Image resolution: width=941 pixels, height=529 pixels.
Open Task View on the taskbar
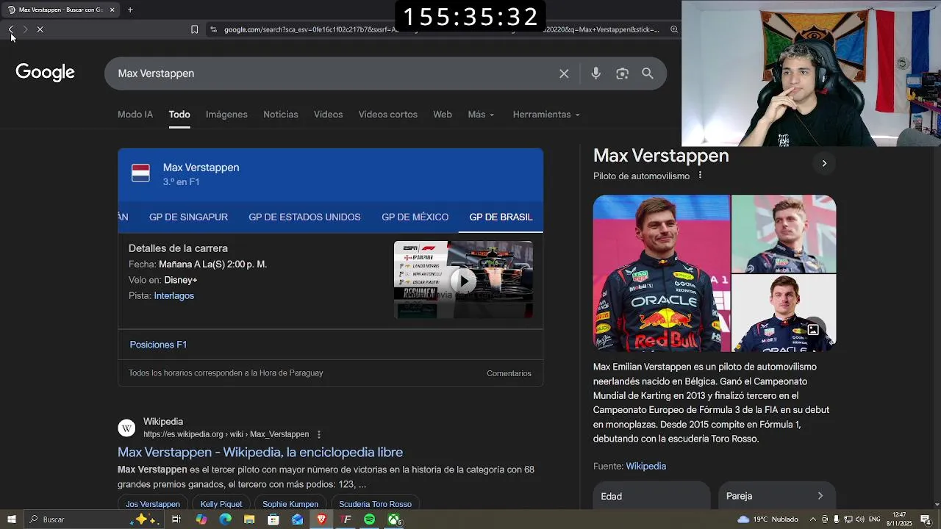(x=176, y=519)
